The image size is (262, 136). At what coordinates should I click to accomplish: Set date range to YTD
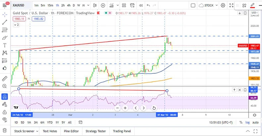(50, 122)
